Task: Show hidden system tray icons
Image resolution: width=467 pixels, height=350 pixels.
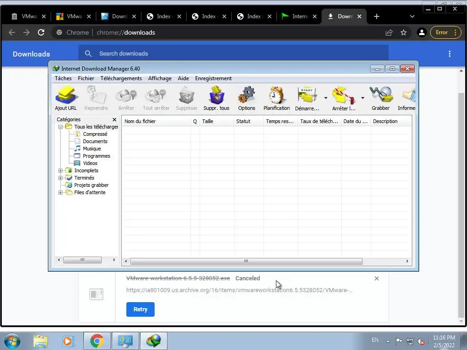Action: (388, 341)
